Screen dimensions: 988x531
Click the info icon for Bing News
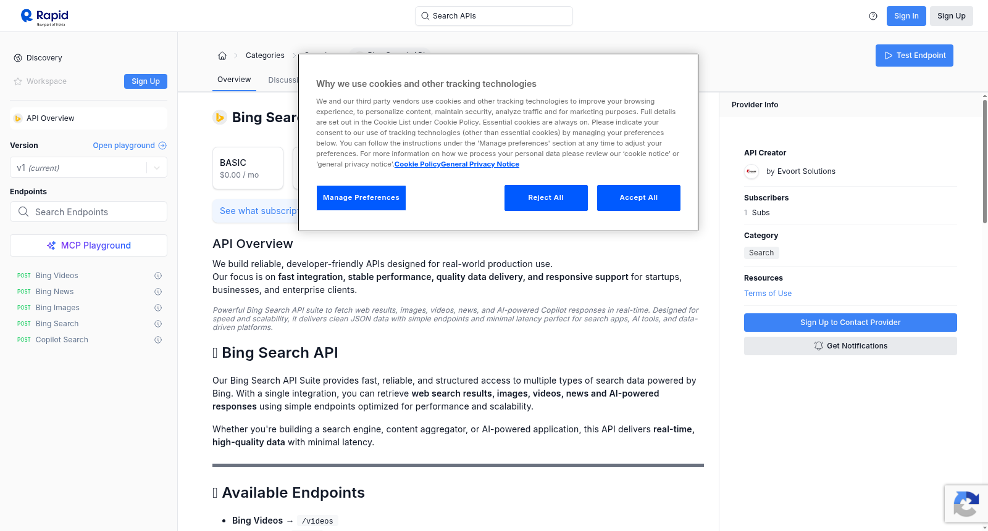pos(158,292)
